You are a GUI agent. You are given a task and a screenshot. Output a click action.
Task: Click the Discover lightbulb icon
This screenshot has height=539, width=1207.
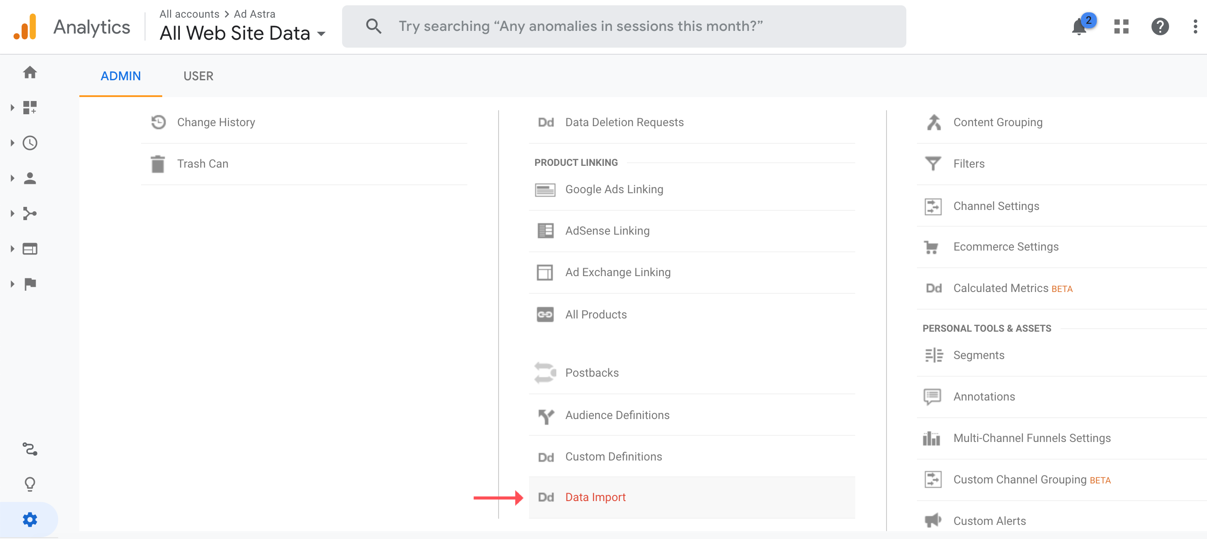tap(30, 484)
